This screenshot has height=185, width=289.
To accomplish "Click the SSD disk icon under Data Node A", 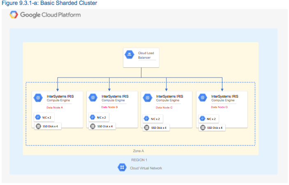I will click(x=38, y=126).
